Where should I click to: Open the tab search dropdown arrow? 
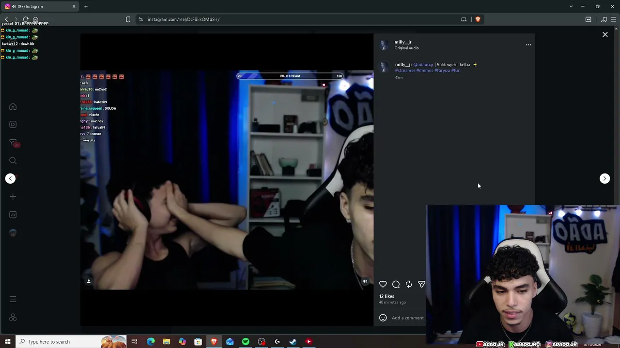(x=571, y=6)
